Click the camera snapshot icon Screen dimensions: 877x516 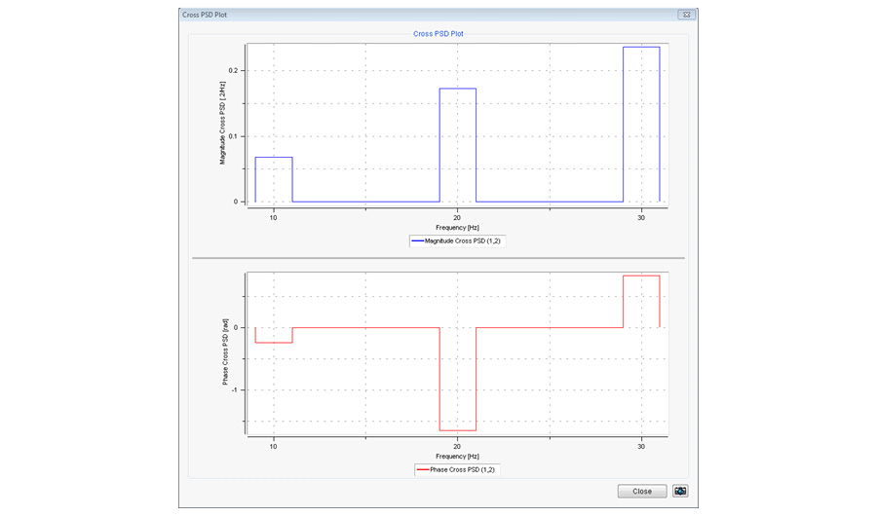pyautogui.click(x=680, y=491)
